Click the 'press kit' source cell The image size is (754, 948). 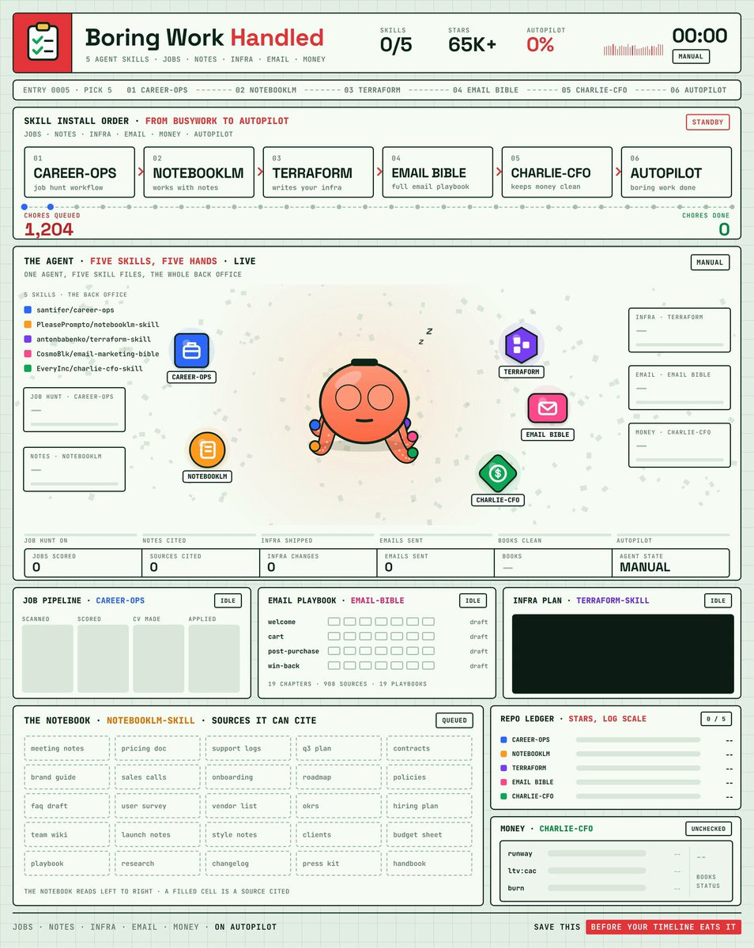click(x=338, y=863)
